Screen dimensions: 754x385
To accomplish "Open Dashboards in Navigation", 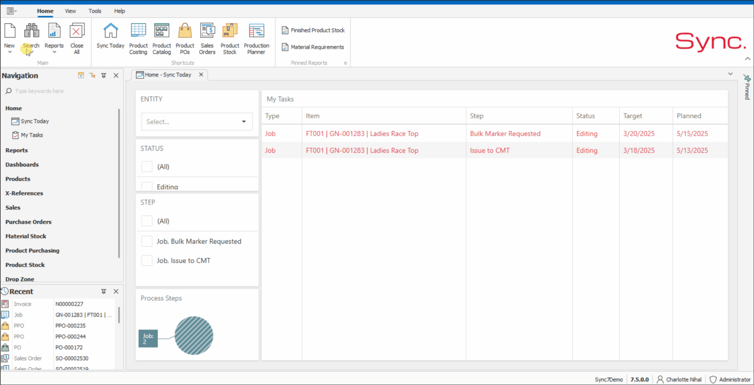I will [22, 164].
